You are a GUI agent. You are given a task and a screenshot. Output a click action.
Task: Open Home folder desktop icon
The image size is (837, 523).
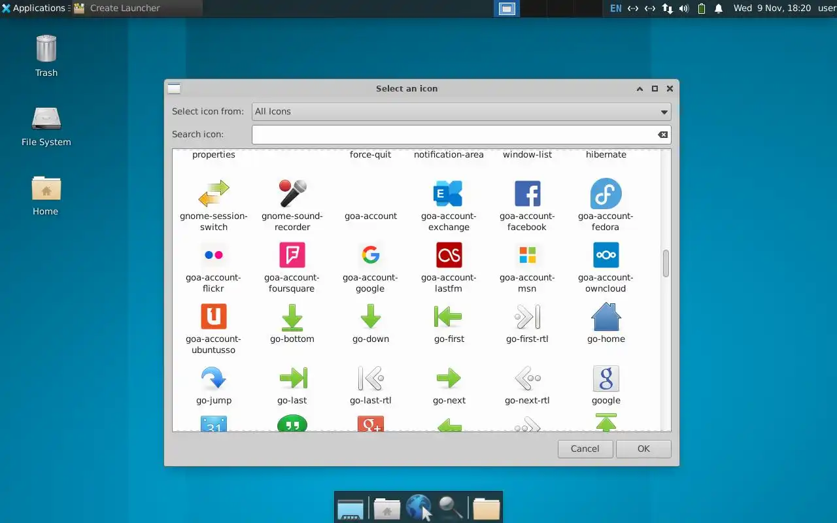pyautogui.click(x=46, y=195)
